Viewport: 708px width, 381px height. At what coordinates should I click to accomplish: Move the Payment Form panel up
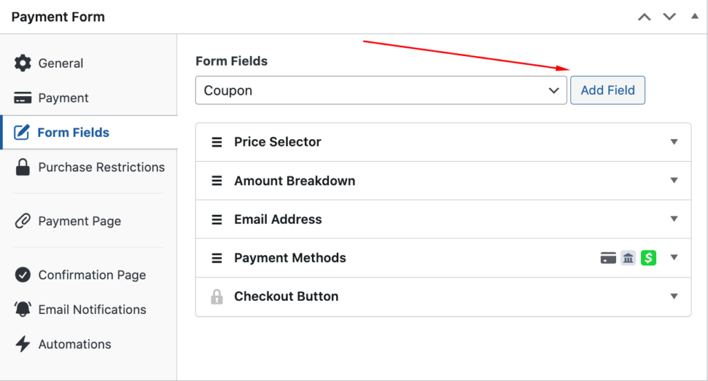644,17
